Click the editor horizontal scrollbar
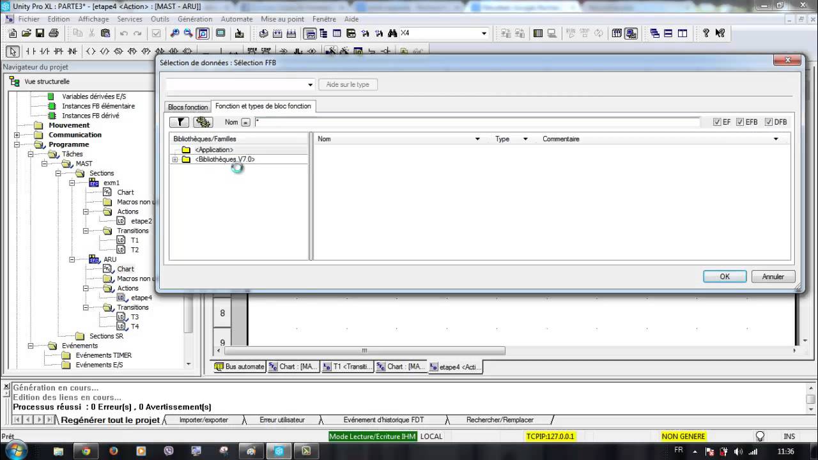The width and height of the screenshot is (818, 460). tap(364, 351)
